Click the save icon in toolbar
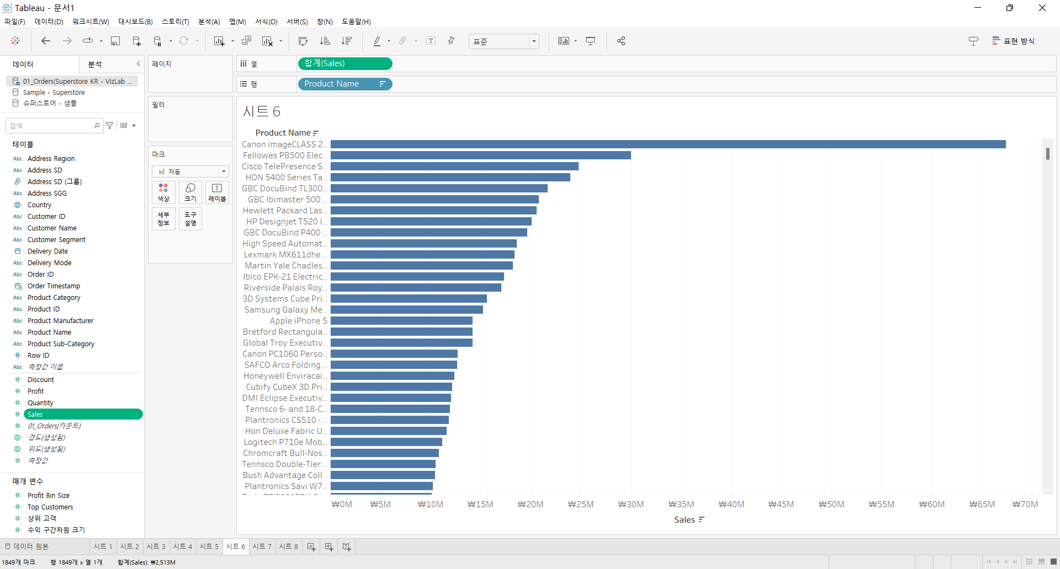The image size is (1060, 569). (115, 41)
